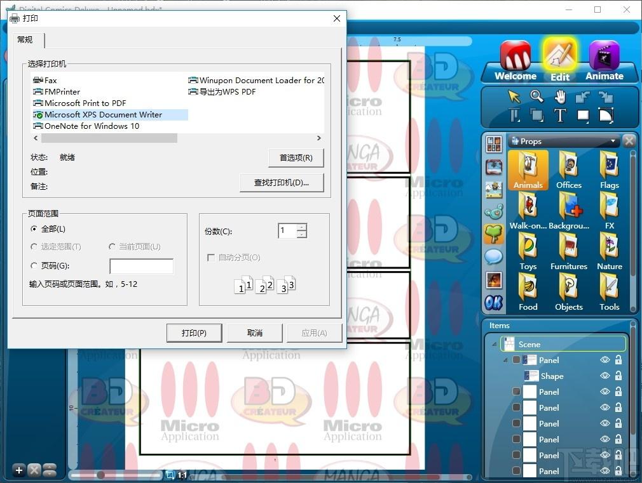Click 查找打印机(D)... button
Image resolution: width=642 pixels, height=483 pixels.
click(x=282, y=183)
